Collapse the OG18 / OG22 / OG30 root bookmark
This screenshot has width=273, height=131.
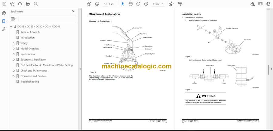(11, 27)
